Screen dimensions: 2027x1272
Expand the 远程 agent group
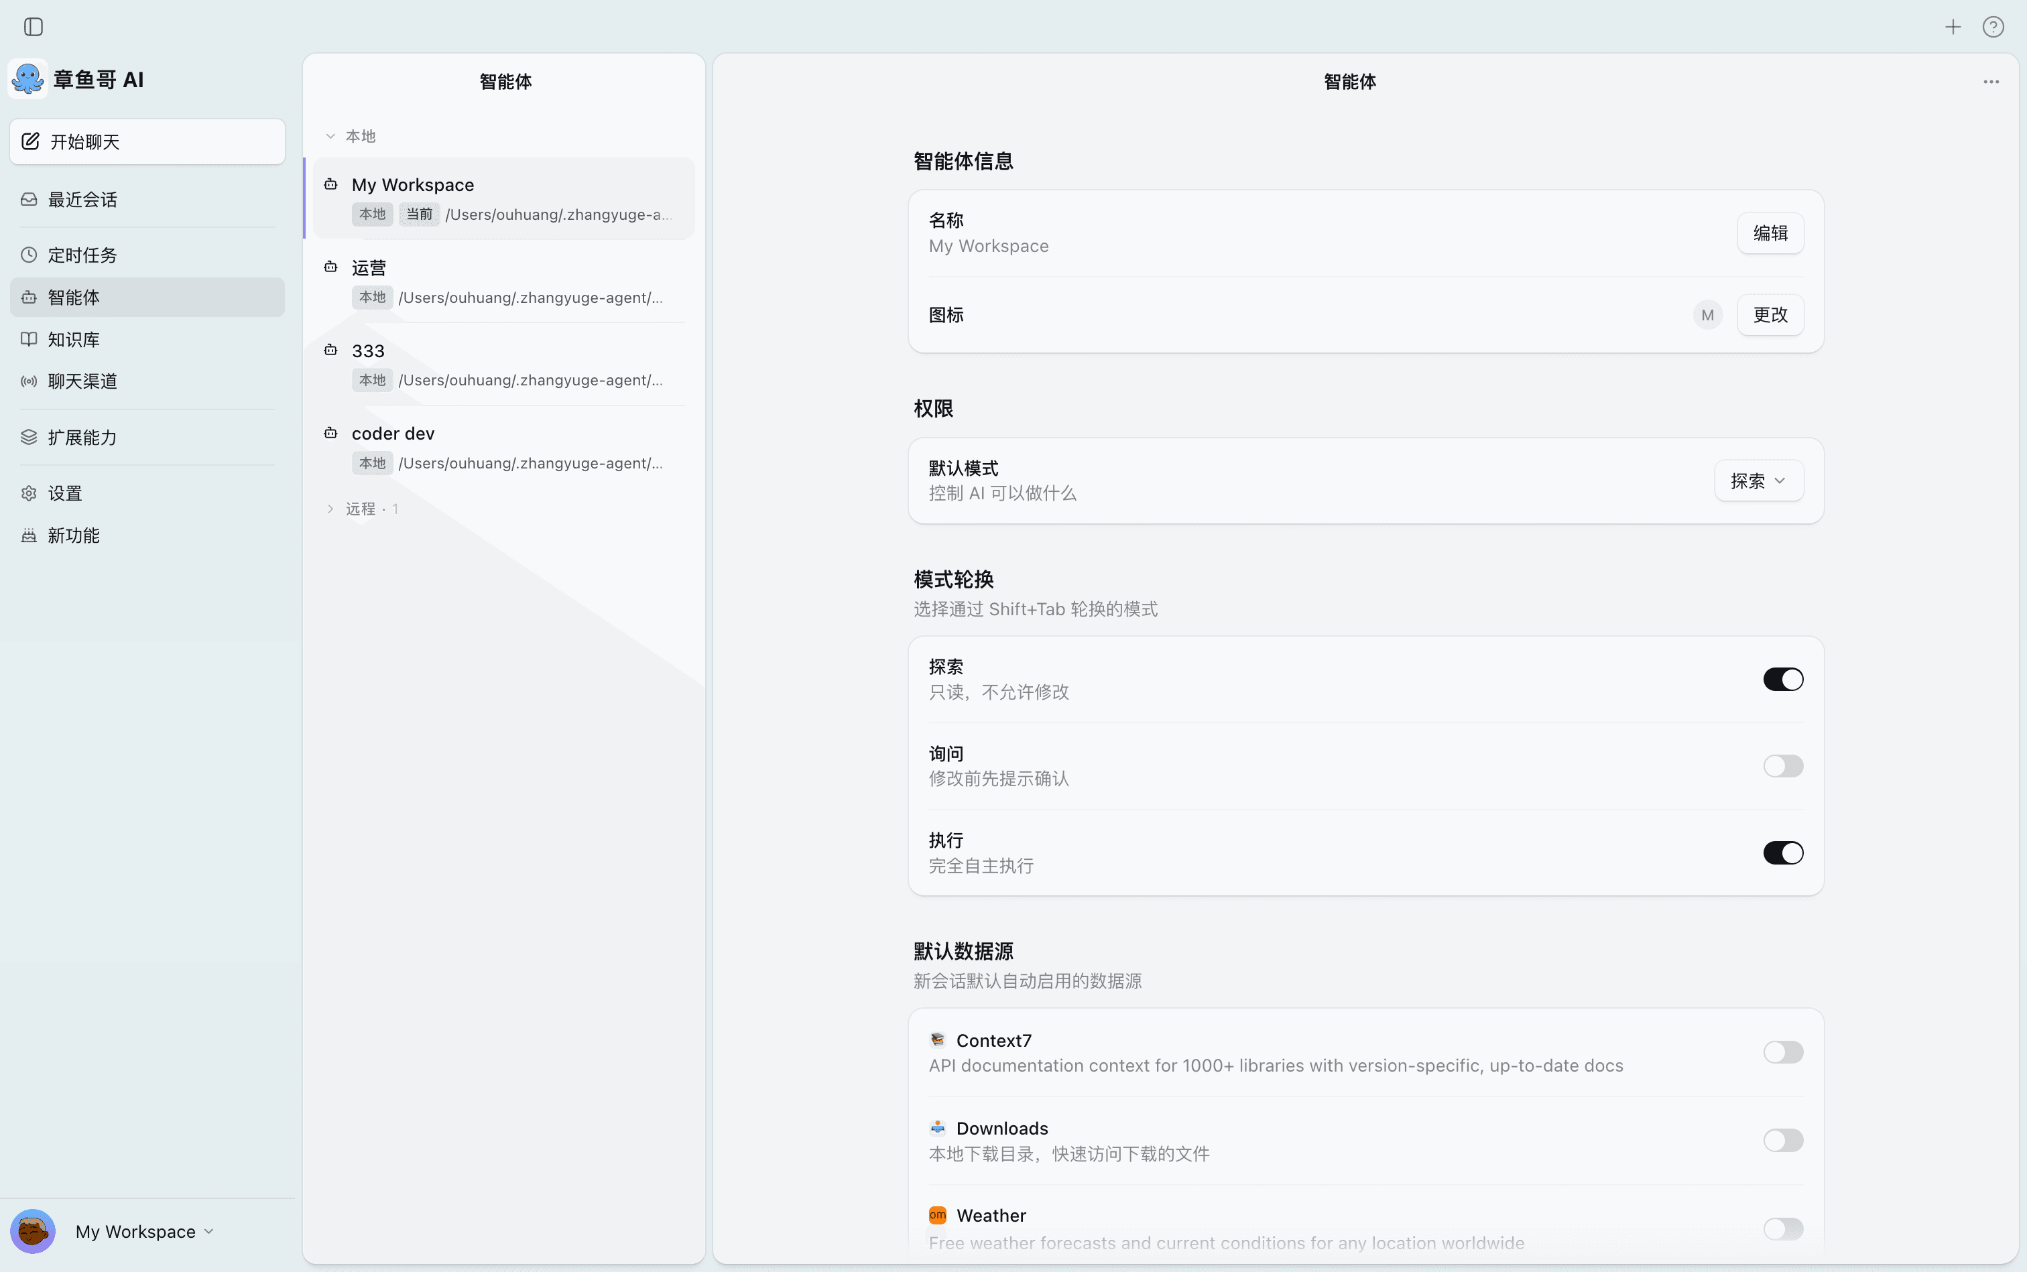pos(330,509)
